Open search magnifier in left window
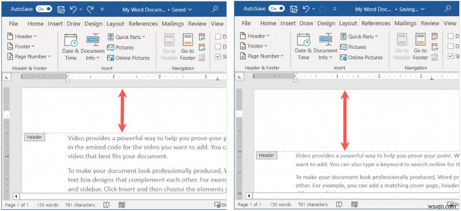The height and width of the screenshot is (211, 461). pos(215,9)
